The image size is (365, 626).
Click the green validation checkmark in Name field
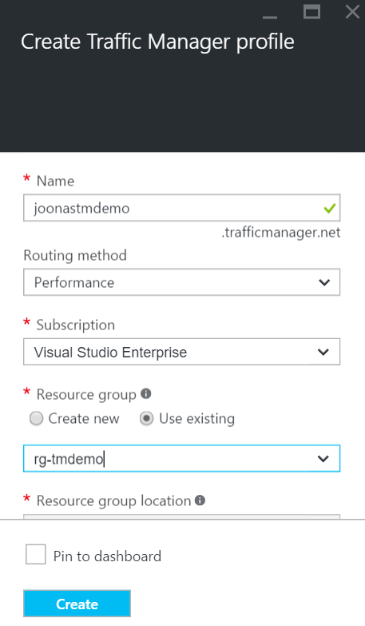330,208
